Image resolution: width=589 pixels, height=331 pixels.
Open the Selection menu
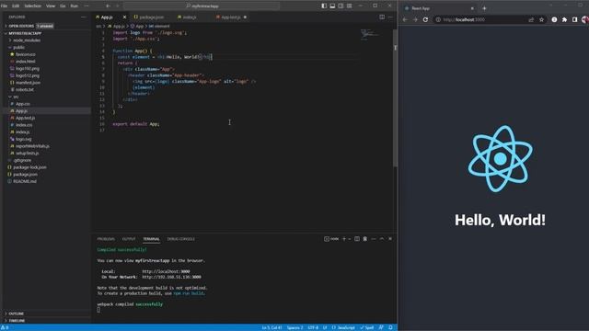tap(33, 6)
